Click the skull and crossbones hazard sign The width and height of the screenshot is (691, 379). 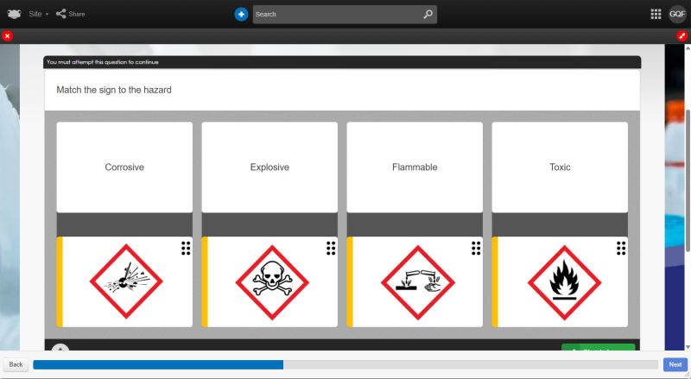tap(272, 282)
